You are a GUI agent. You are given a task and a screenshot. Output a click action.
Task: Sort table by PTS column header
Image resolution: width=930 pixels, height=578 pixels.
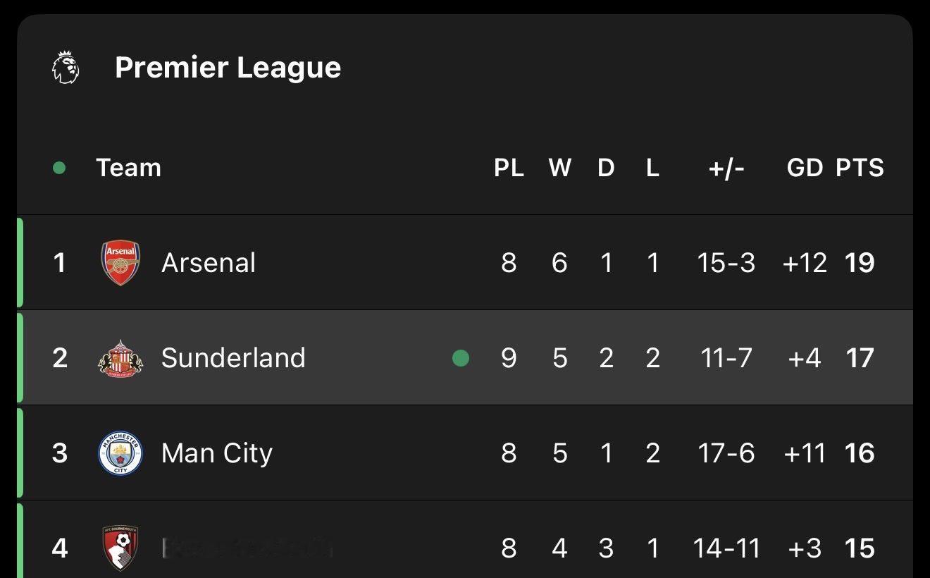[x=860, y=168]
